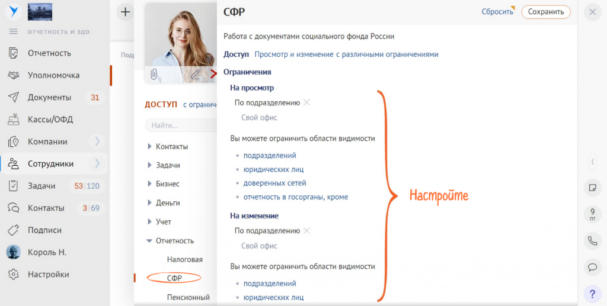Remove По подразделению restriction under На изменение

(x=306, y=231)
